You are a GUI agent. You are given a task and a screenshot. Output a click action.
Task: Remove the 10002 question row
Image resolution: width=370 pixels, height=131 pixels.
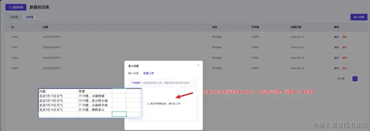pos(345,58)
